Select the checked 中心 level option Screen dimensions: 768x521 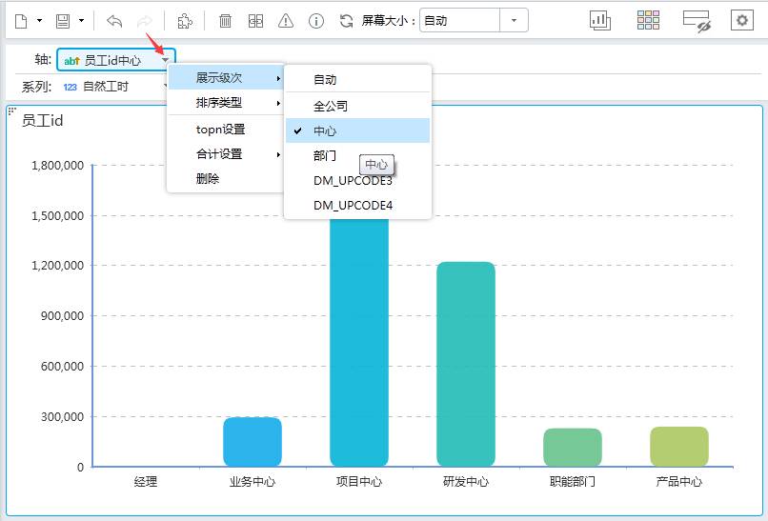pos(357,130)
